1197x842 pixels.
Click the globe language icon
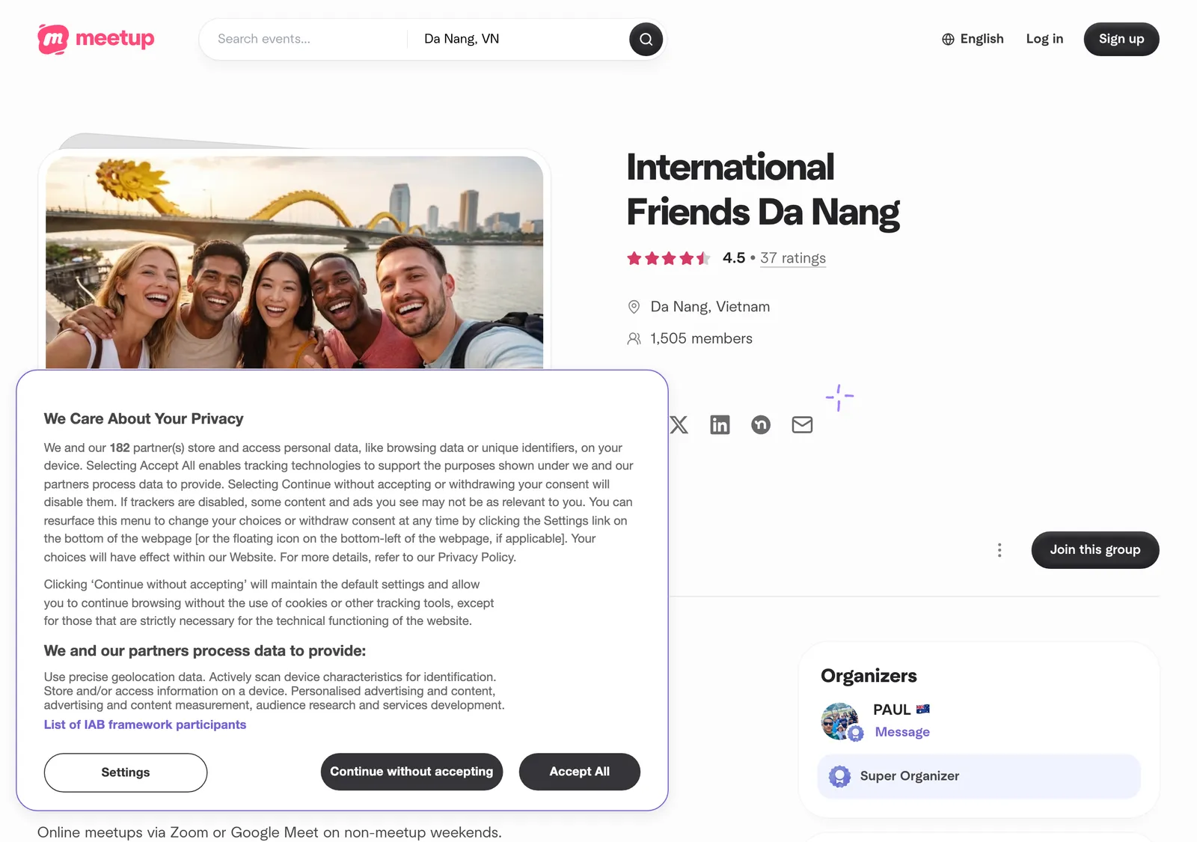point(948,39)
